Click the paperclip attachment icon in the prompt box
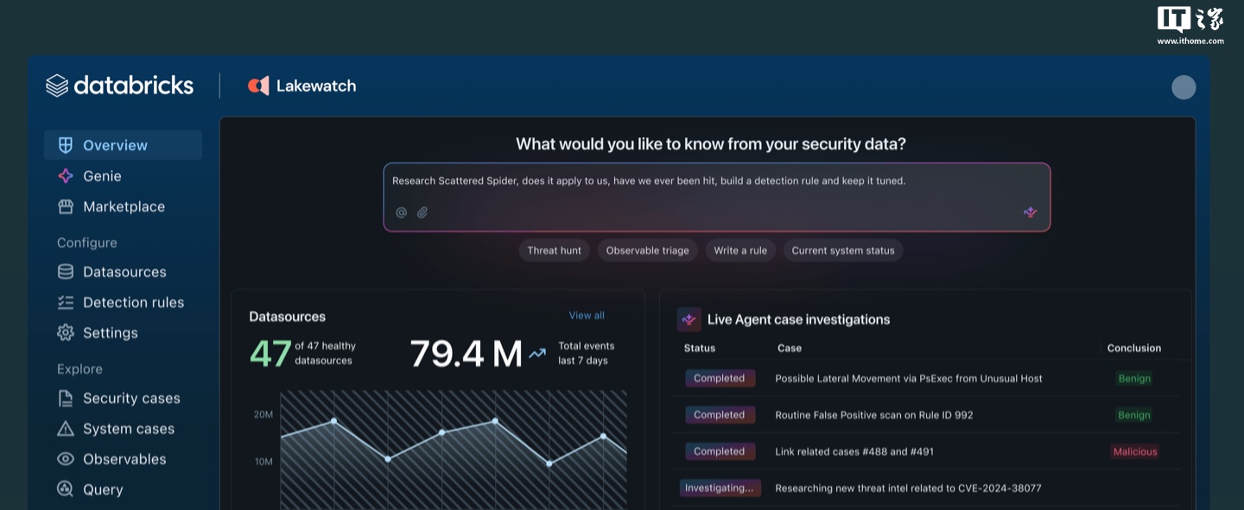The image size is (1244, 510). 422,212
